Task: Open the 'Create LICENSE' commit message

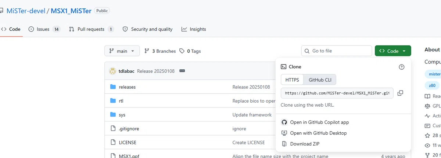Action: [248, 142]
